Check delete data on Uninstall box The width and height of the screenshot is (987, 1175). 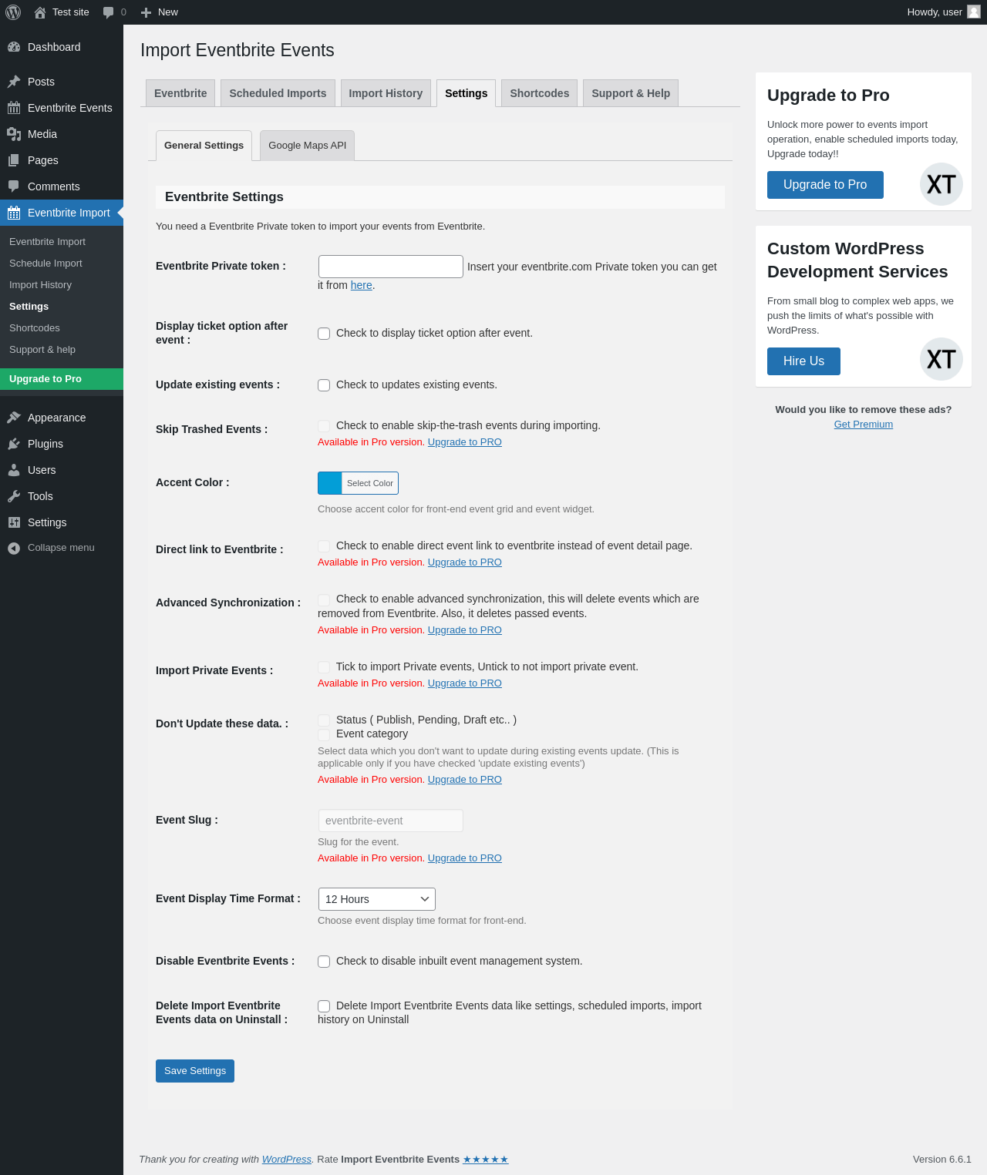pyautogui.click(x=324, y=1006)
